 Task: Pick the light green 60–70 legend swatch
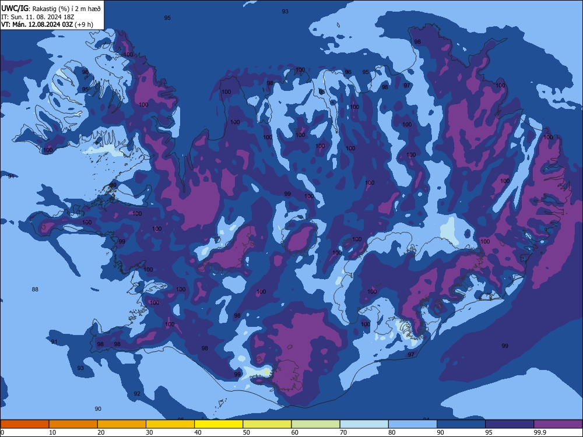315,424
